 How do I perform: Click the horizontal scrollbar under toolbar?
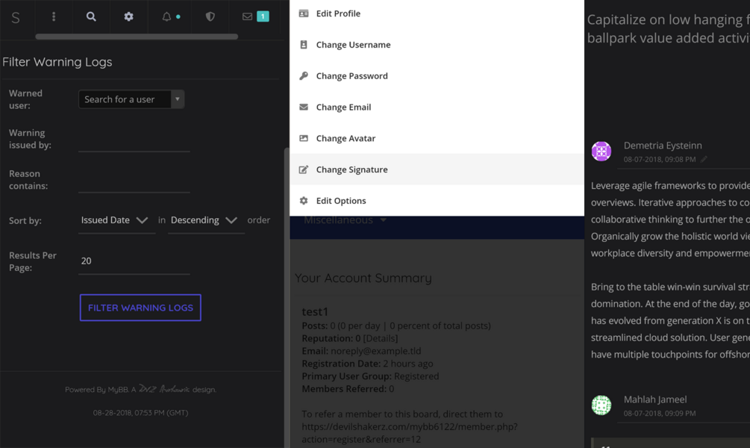(137, 37)
